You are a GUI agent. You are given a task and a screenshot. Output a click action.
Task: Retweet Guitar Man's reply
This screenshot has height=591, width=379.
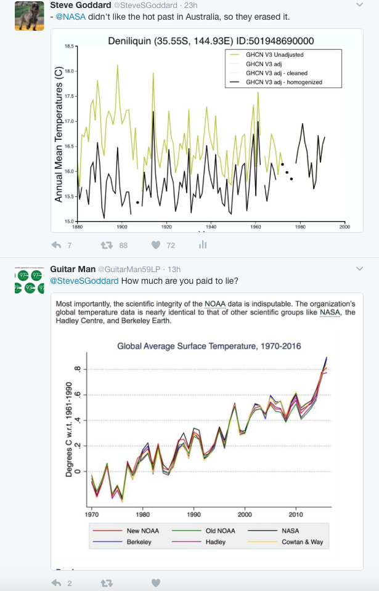(107, 583)
